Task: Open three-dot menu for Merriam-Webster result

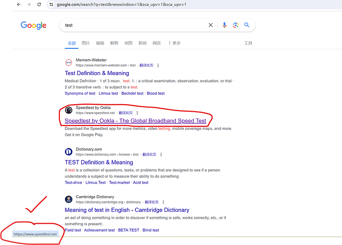Action: click(x=158, y=65)
